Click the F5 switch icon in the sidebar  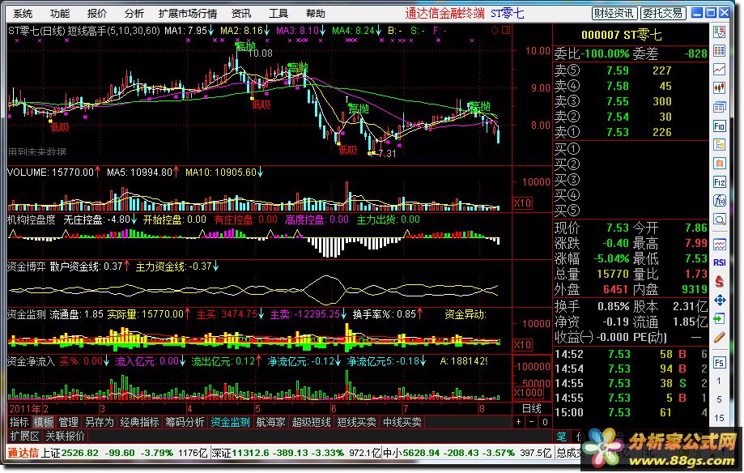pyautogui.click(x=720, y=363)
